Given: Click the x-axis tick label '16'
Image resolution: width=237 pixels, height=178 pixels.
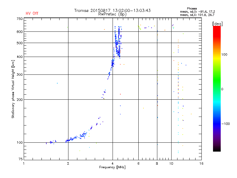Looking at the screenshot, I should click(201, 163).
